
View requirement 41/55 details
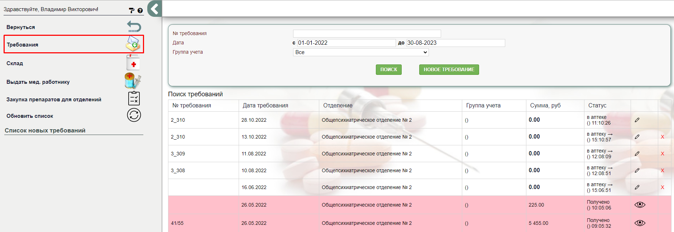(640, 223)
